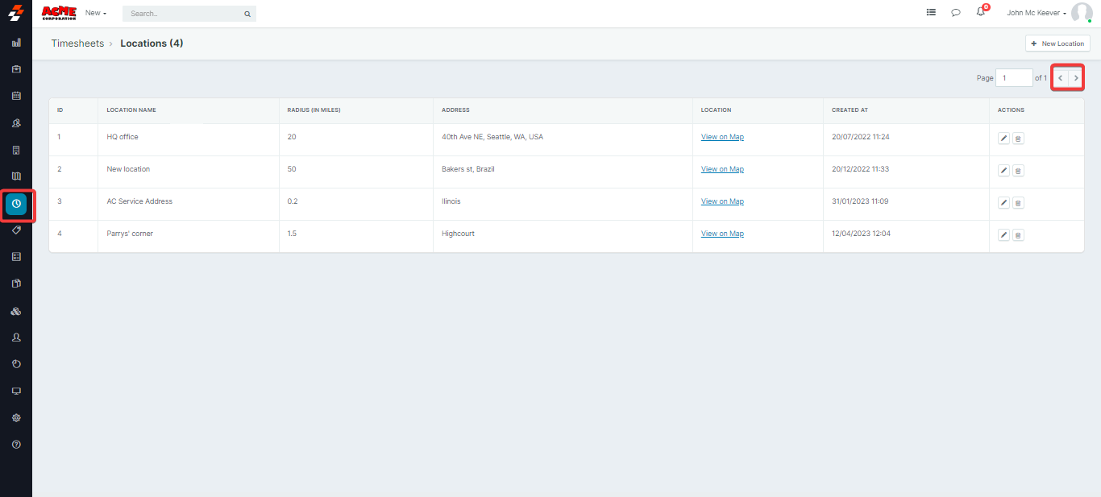Open John Mc Keever user dropdown
This screenshot has height=497, width=1101.
pos(1037,13)
